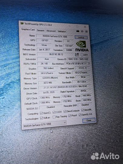Click the DirectX Support field 12 (12_1)
The height and width of the screenshot is (164, 123).
[82, 68]
